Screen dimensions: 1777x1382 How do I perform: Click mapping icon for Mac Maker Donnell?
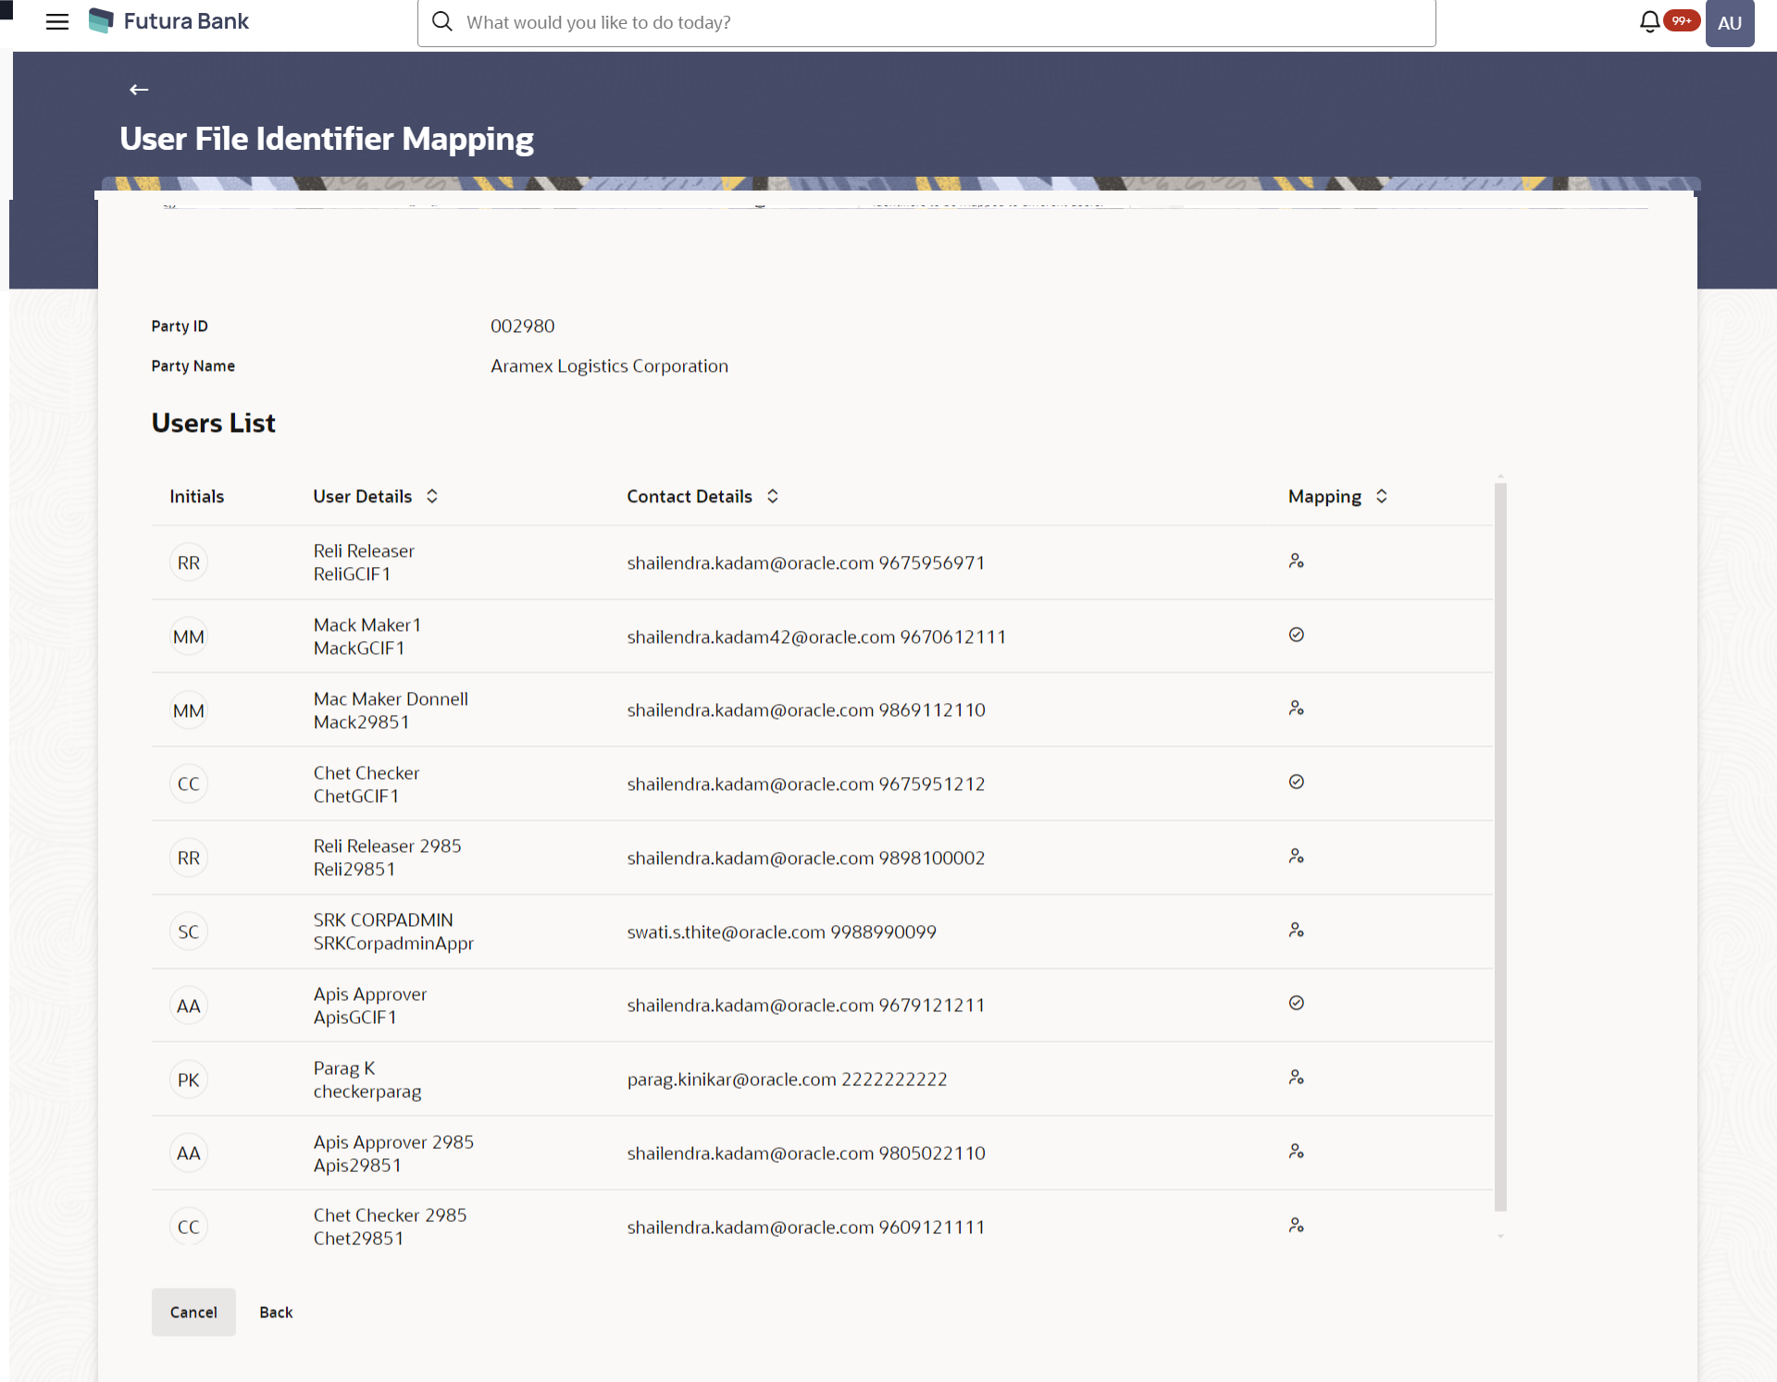pos(1296,709)
